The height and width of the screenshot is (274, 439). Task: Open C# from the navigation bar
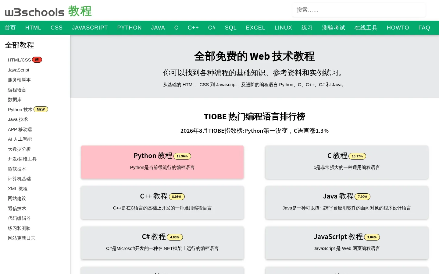[212, 28]
